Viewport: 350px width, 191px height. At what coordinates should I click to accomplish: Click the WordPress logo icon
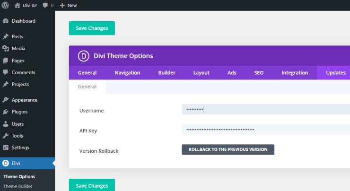(x=5, y=5)
